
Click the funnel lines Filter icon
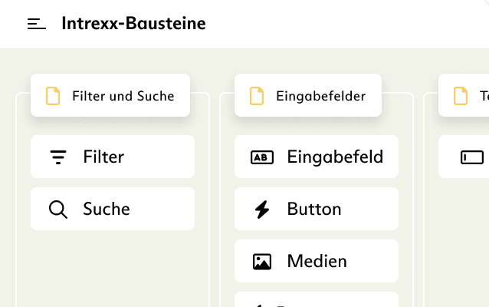58,157
